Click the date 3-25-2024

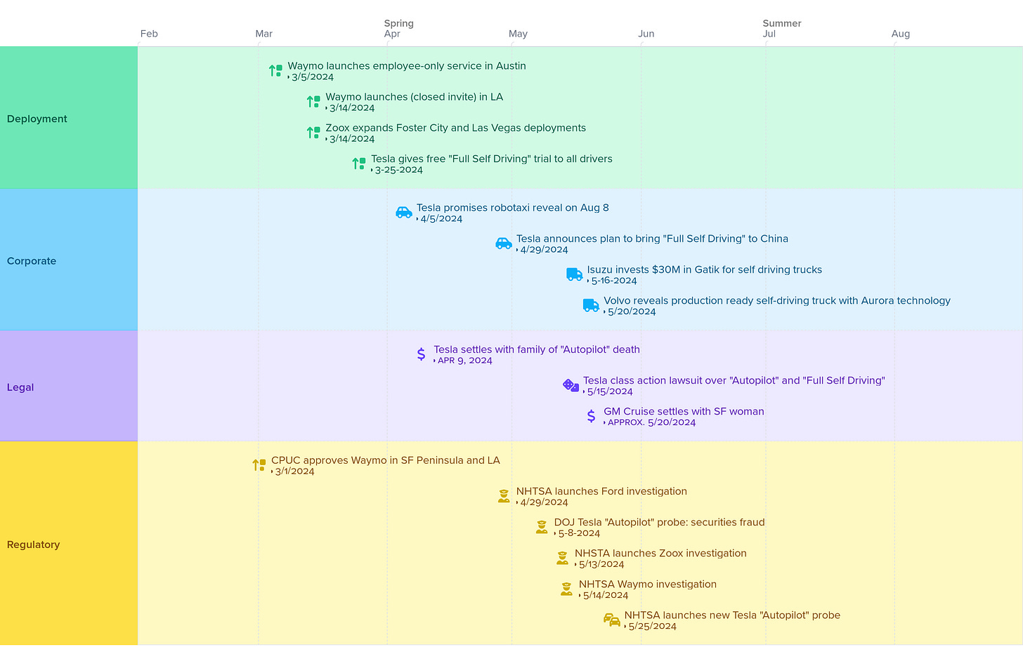399,170
